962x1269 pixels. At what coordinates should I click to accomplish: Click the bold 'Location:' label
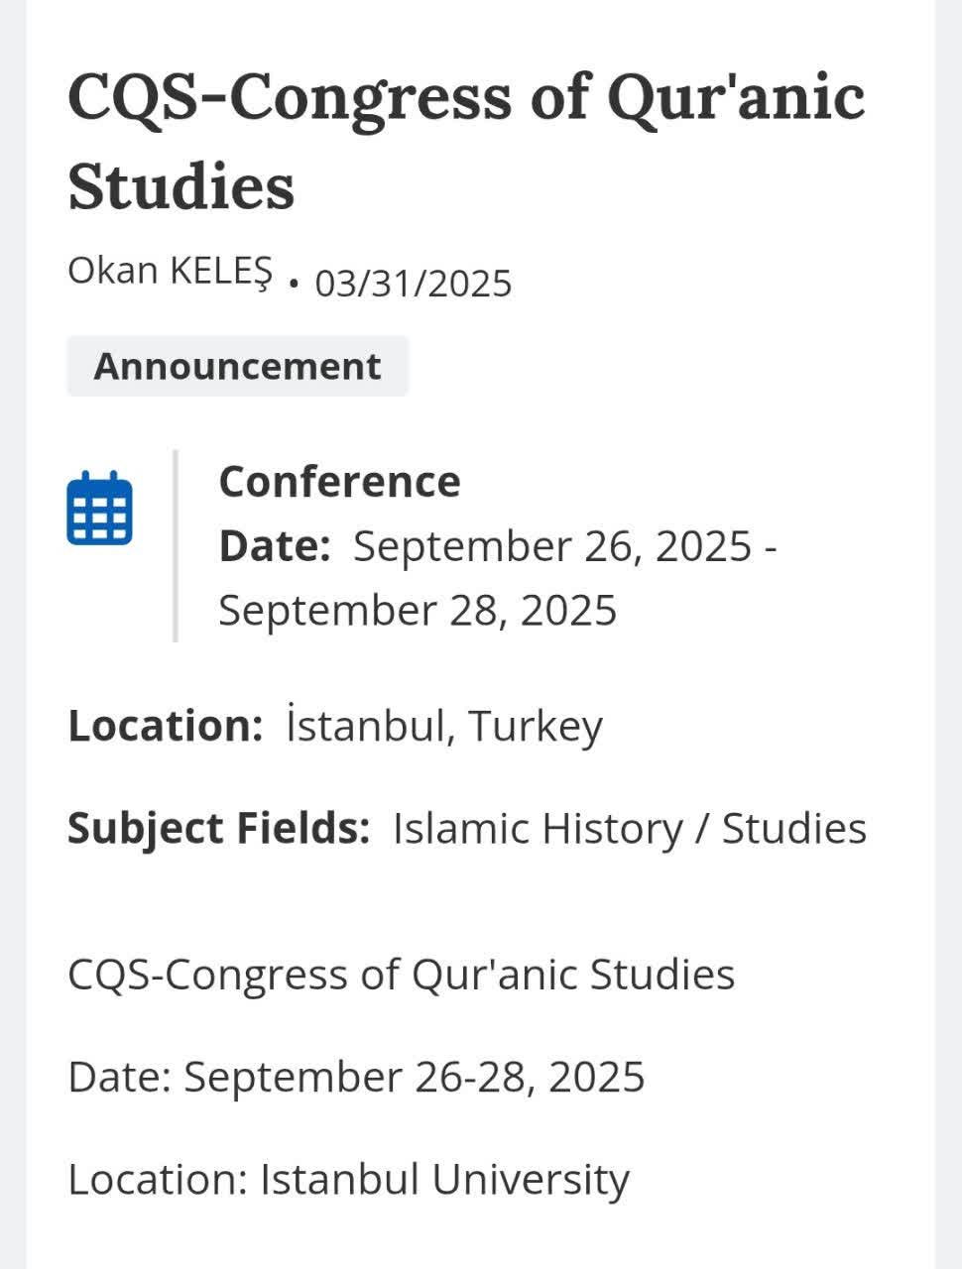click(x=165, y=726)
